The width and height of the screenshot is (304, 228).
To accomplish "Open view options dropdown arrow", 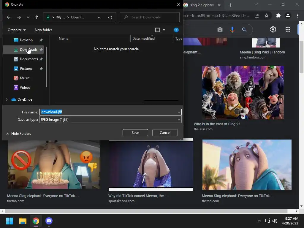I will 164,30.
